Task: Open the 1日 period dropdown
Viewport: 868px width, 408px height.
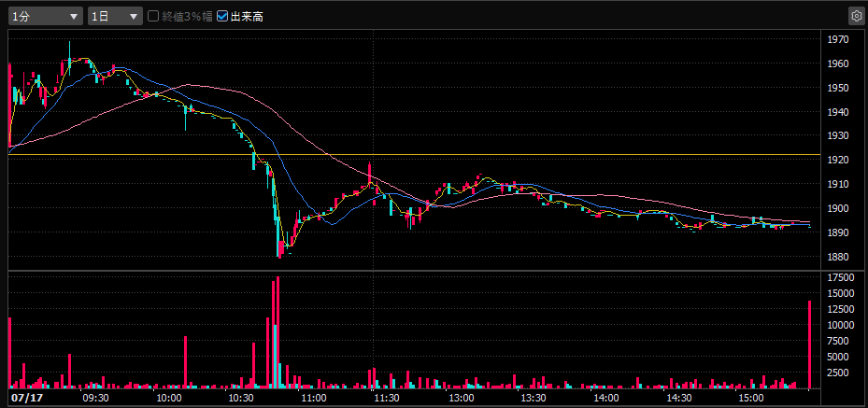Action: tap(115, 16)
